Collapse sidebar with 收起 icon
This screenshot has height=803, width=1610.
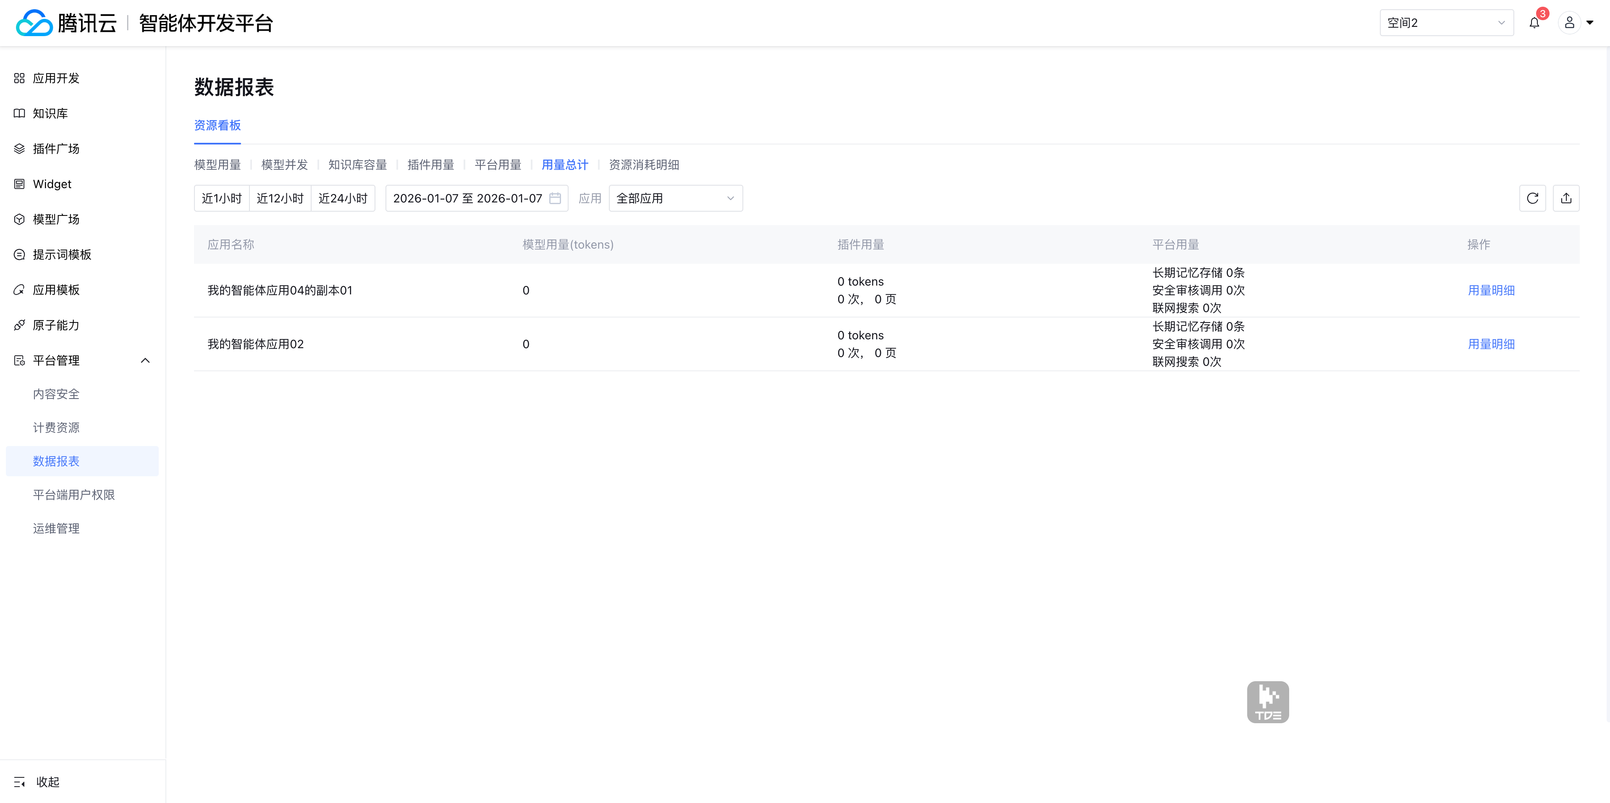click(x=19, y=782)
